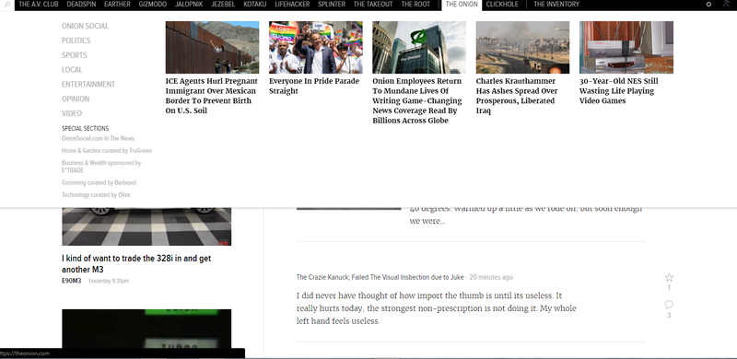Screen dimensions: 737x359
Task: Go to The Inventory
Action: (x=556, y=5)
